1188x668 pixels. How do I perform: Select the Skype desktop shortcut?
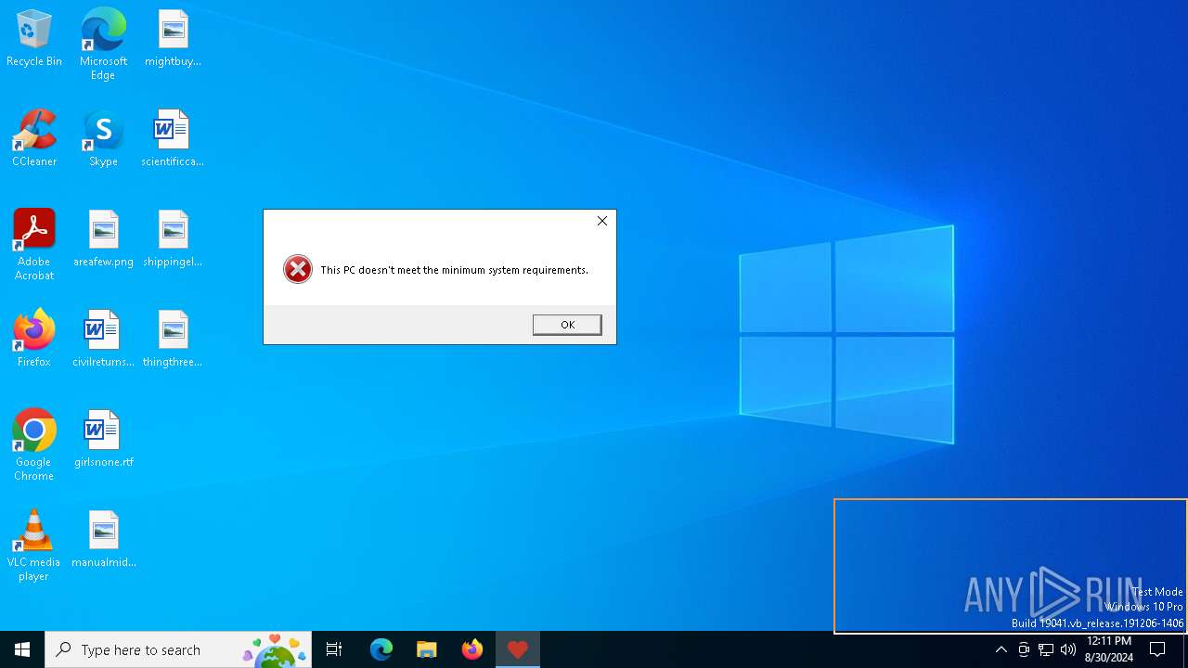pos(103,138)
